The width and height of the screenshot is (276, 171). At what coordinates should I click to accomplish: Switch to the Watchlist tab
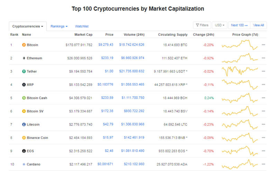pos(82,26)
